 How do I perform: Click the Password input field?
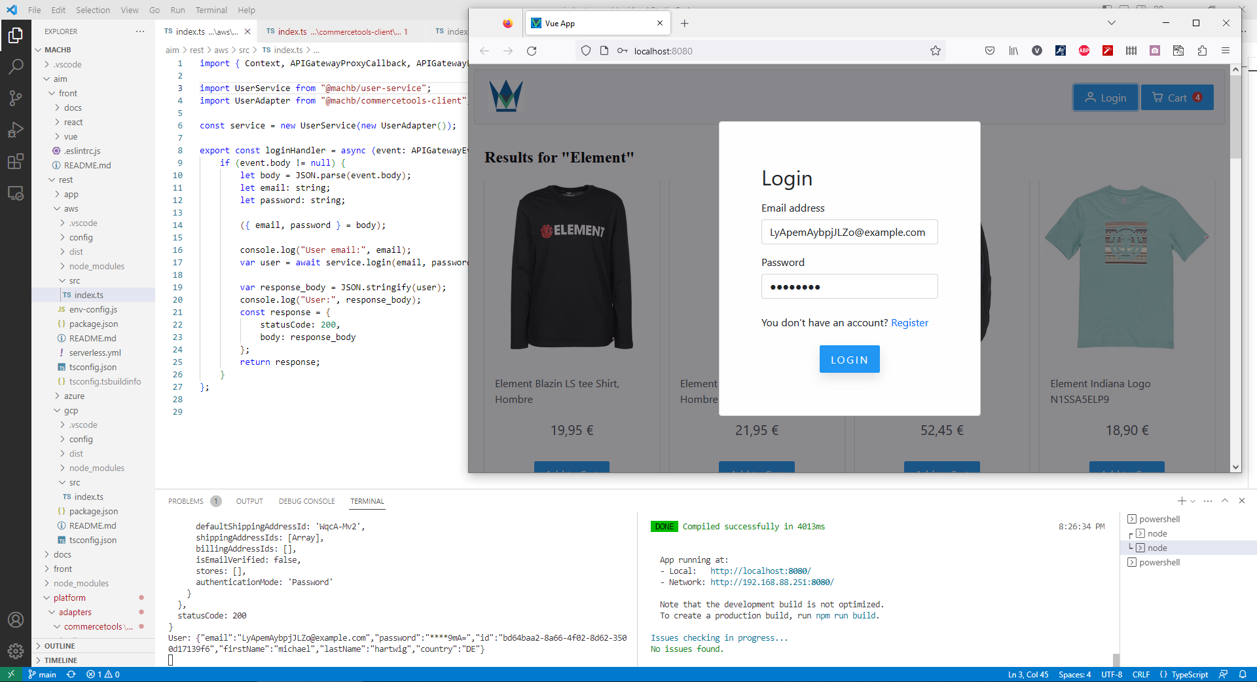pyautogui.click(x=849, y=286)
